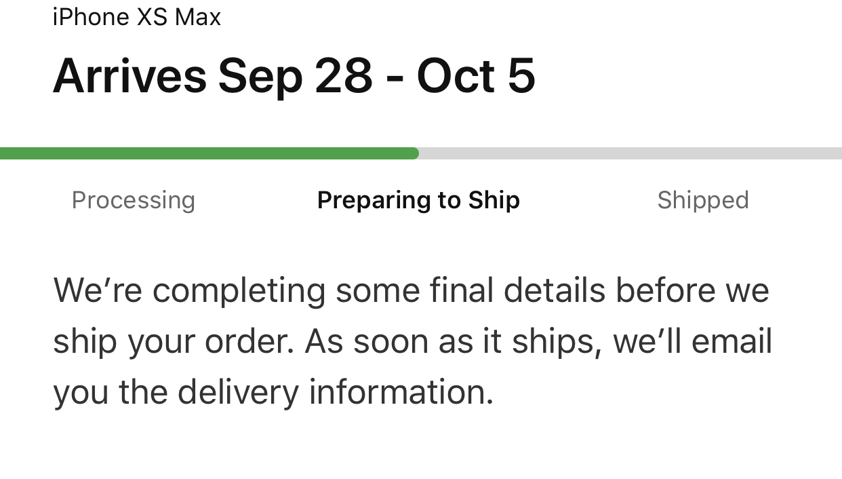Click the green filled progress bar section
842x479 pixels.
point(209,153)
